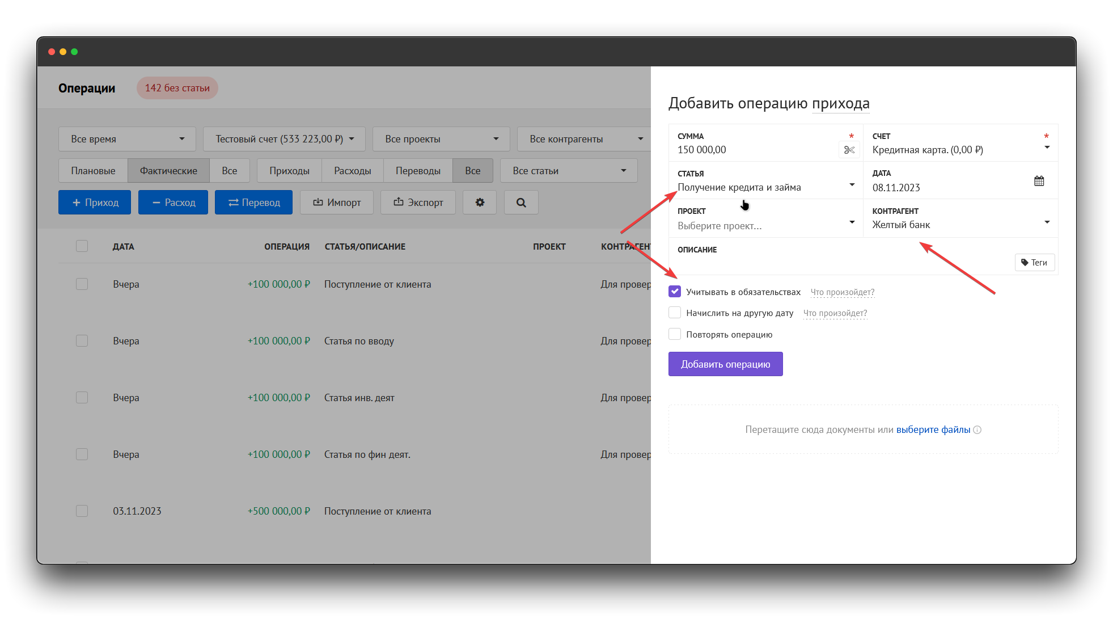
Task: Click the ПРОЕКТ column header
Action: (549, 247)
